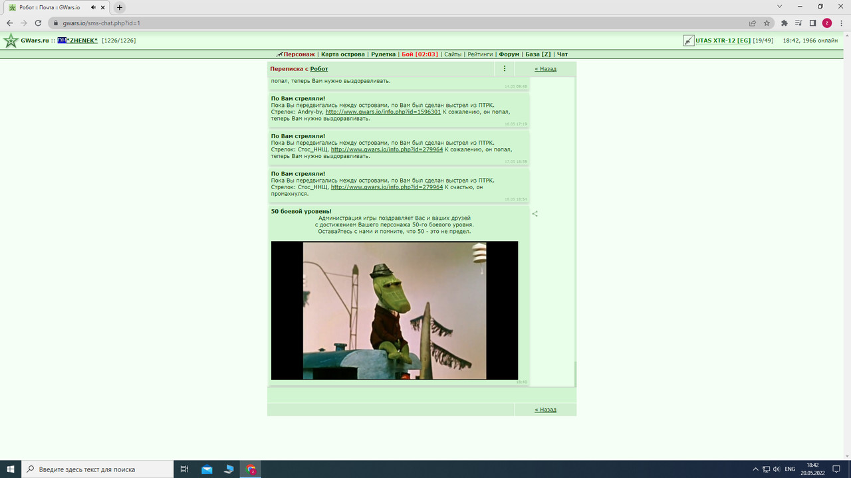851x478 pixels.
Task: Open the Форум link
Action: coord(509,54)
